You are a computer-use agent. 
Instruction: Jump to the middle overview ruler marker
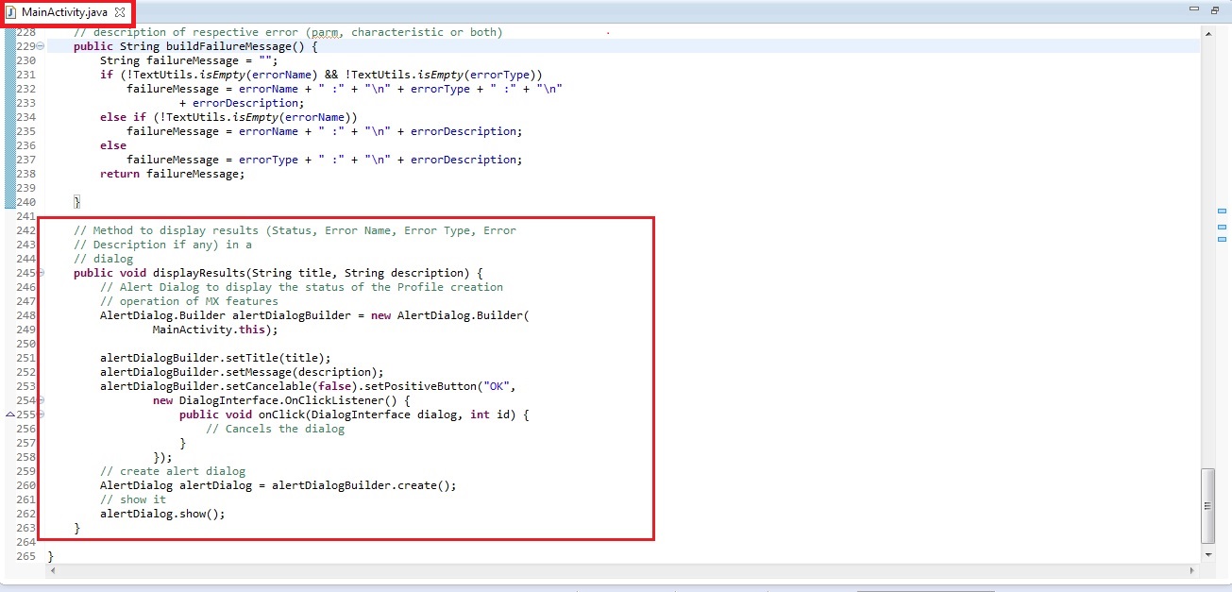coord(1222,228)
